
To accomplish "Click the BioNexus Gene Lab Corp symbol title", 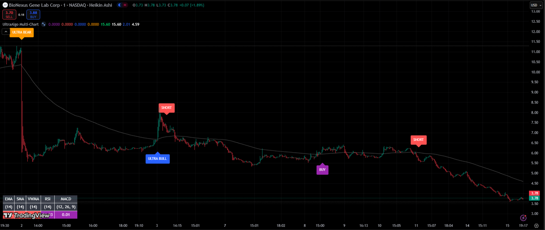I will [x=35, y=5].
